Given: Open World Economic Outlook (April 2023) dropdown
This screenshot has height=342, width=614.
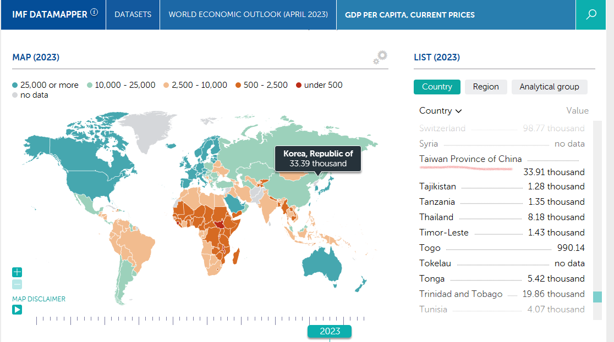Looking at the screenshot, I should (x=248, y=14).
